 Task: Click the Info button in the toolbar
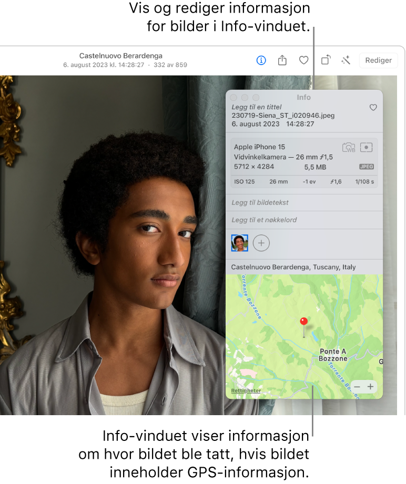pyautogui.click(x=261, y=60)
